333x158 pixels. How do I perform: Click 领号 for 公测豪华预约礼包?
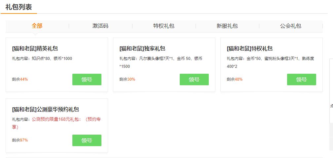(x=87, y=140)
